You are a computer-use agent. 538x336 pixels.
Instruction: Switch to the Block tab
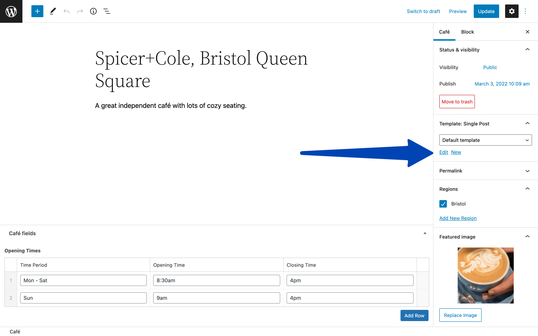[x=467, y=32]
